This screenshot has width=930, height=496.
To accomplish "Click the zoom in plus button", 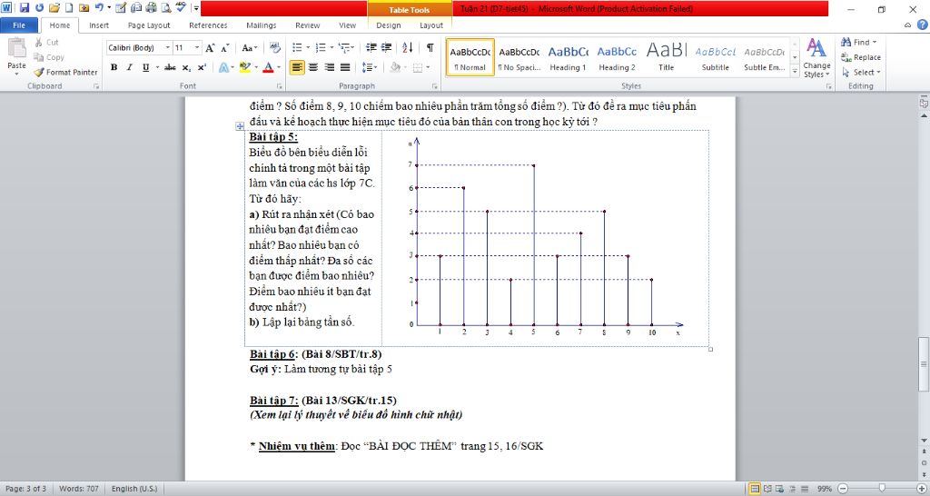I will click(x=921, y=489).
